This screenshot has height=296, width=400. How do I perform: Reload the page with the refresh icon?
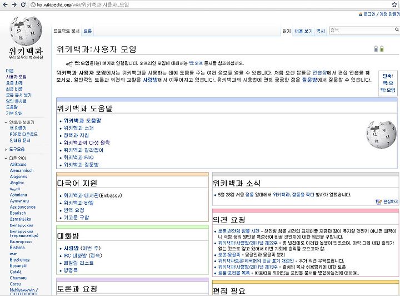(23, 4)
